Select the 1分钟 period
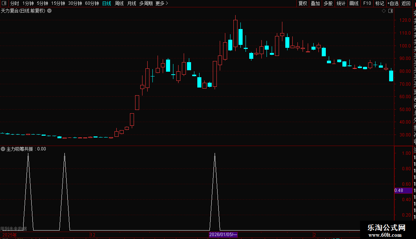The width and height of the screenshot is (416, 239). (x=28, y=3)
